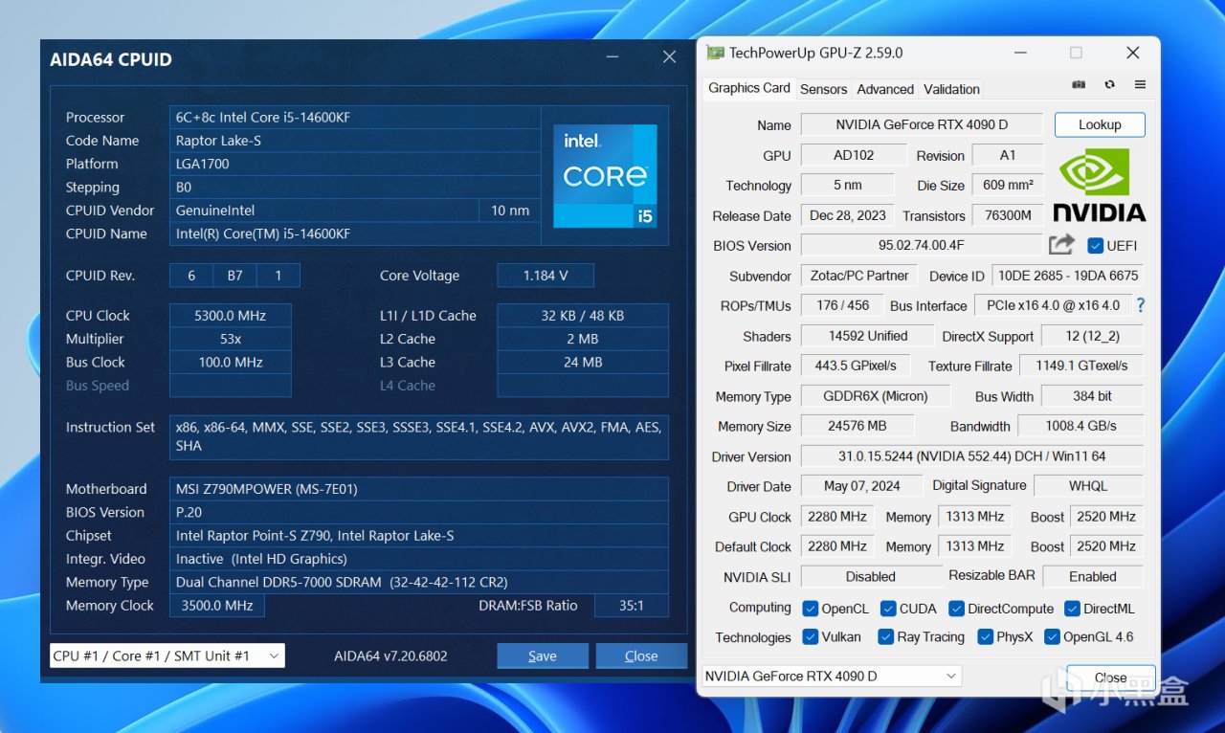Click the Lookup button
The height and width of the screenshot is (733, 1225).
1100,124
